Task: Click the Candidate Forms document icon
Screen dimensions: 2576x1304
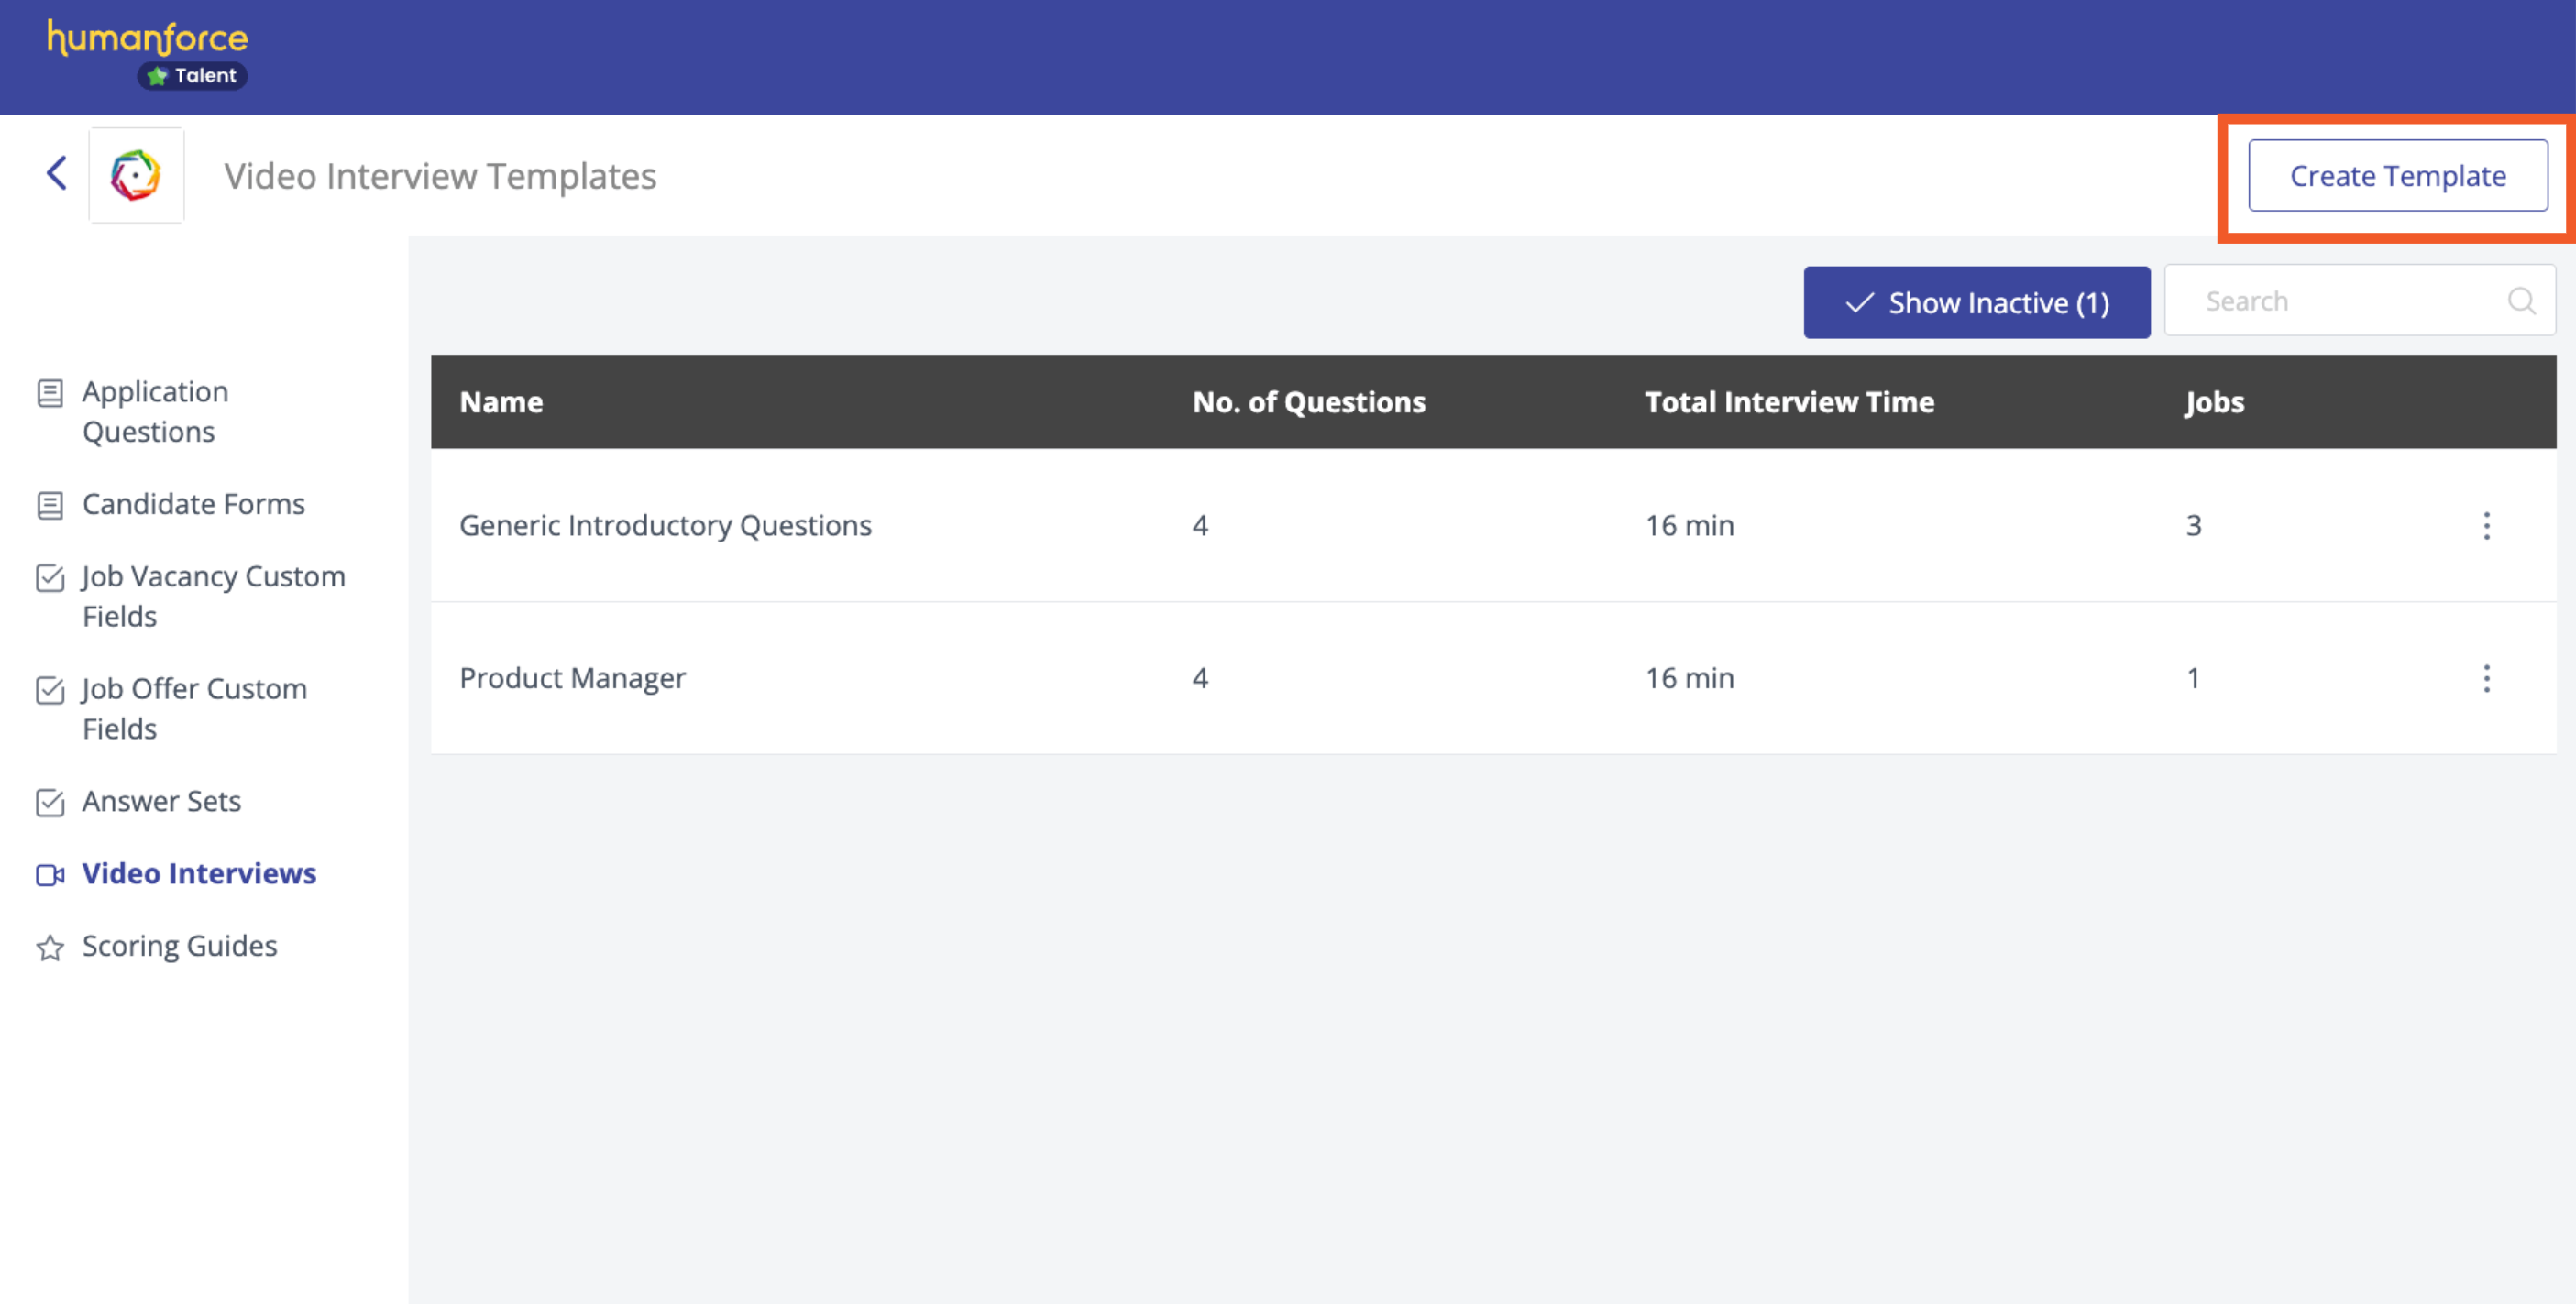Action: pyautogui.click(x=50, y=506)
